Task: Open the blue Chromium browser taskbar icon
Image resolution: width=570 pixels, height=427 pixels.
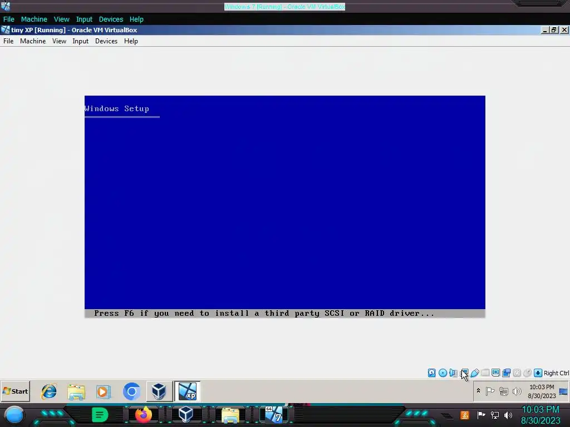Action: [x=131, y=391]
